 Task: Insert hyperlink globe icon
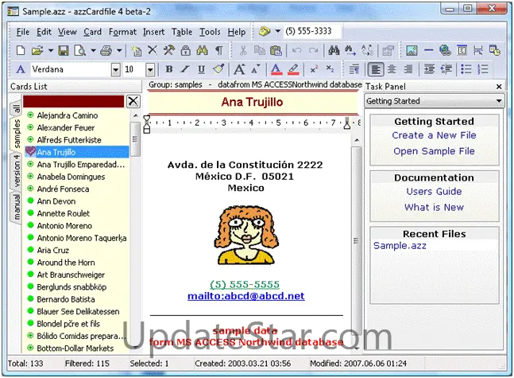point(445,50)
